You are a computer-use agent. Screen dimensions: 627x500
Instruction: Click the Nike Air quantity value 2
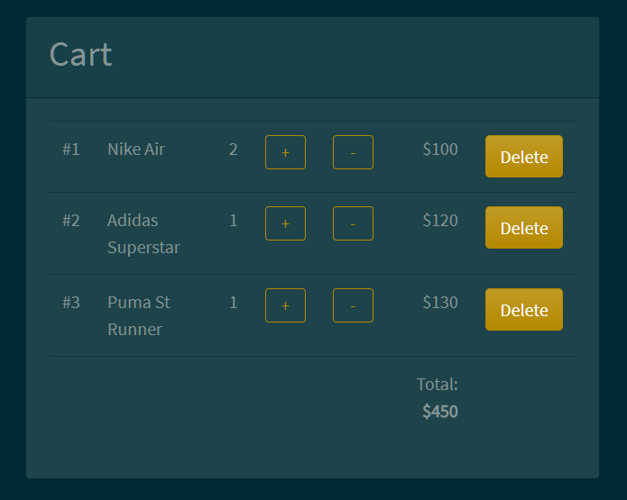pos(234,150)
